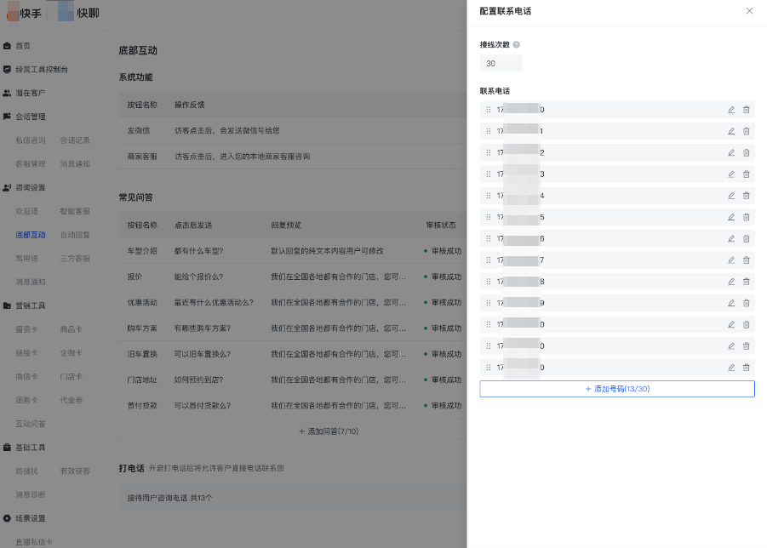Click the 优惠活动 row in 常见问答
767x548 pixels.
click(x=293, y=303)
